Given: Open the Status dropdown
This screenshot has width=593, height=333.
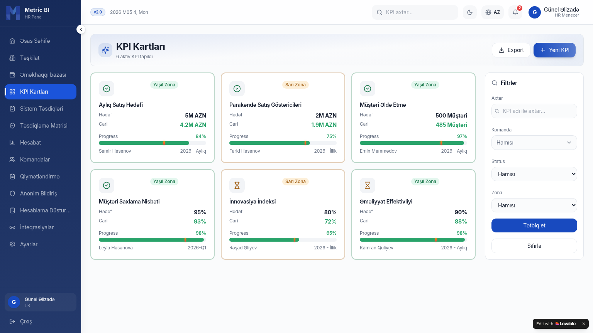Looking at the screenshot, I should 534,174.
